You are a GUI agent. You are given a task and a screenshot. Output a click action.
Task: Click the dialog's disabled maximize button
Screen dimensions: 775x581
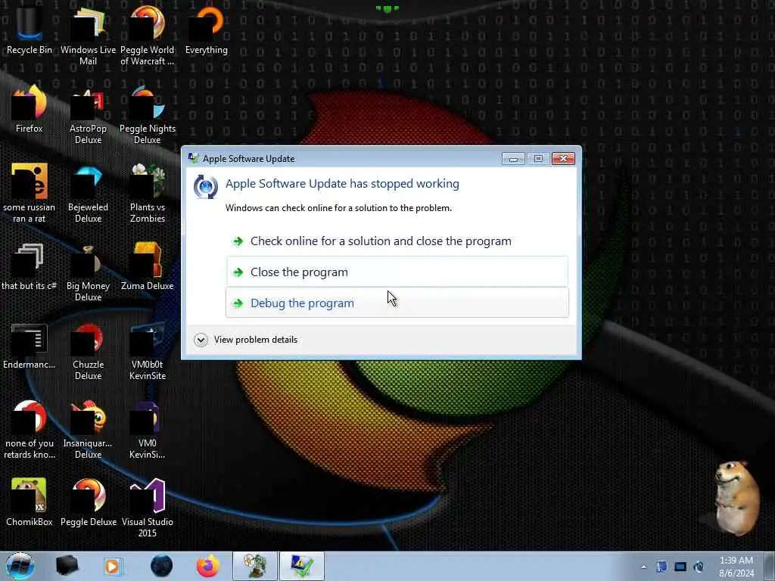click(x=538, y=158)
